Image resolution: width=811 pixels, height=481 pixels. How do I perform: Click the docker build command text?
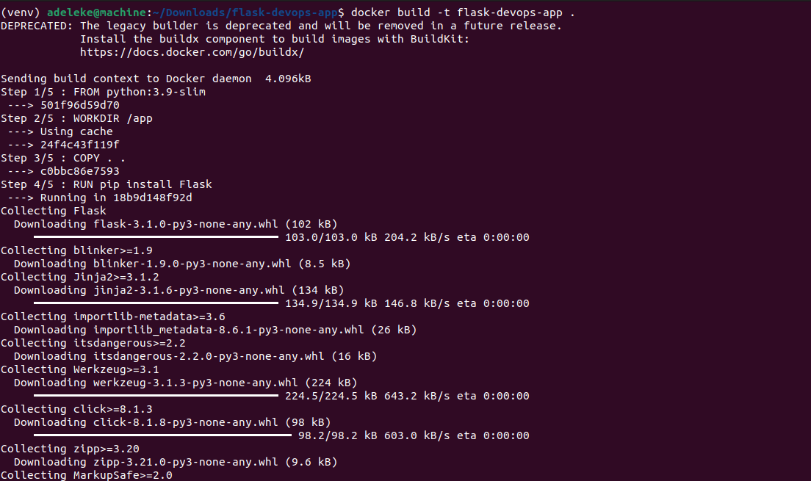point(462,12)
